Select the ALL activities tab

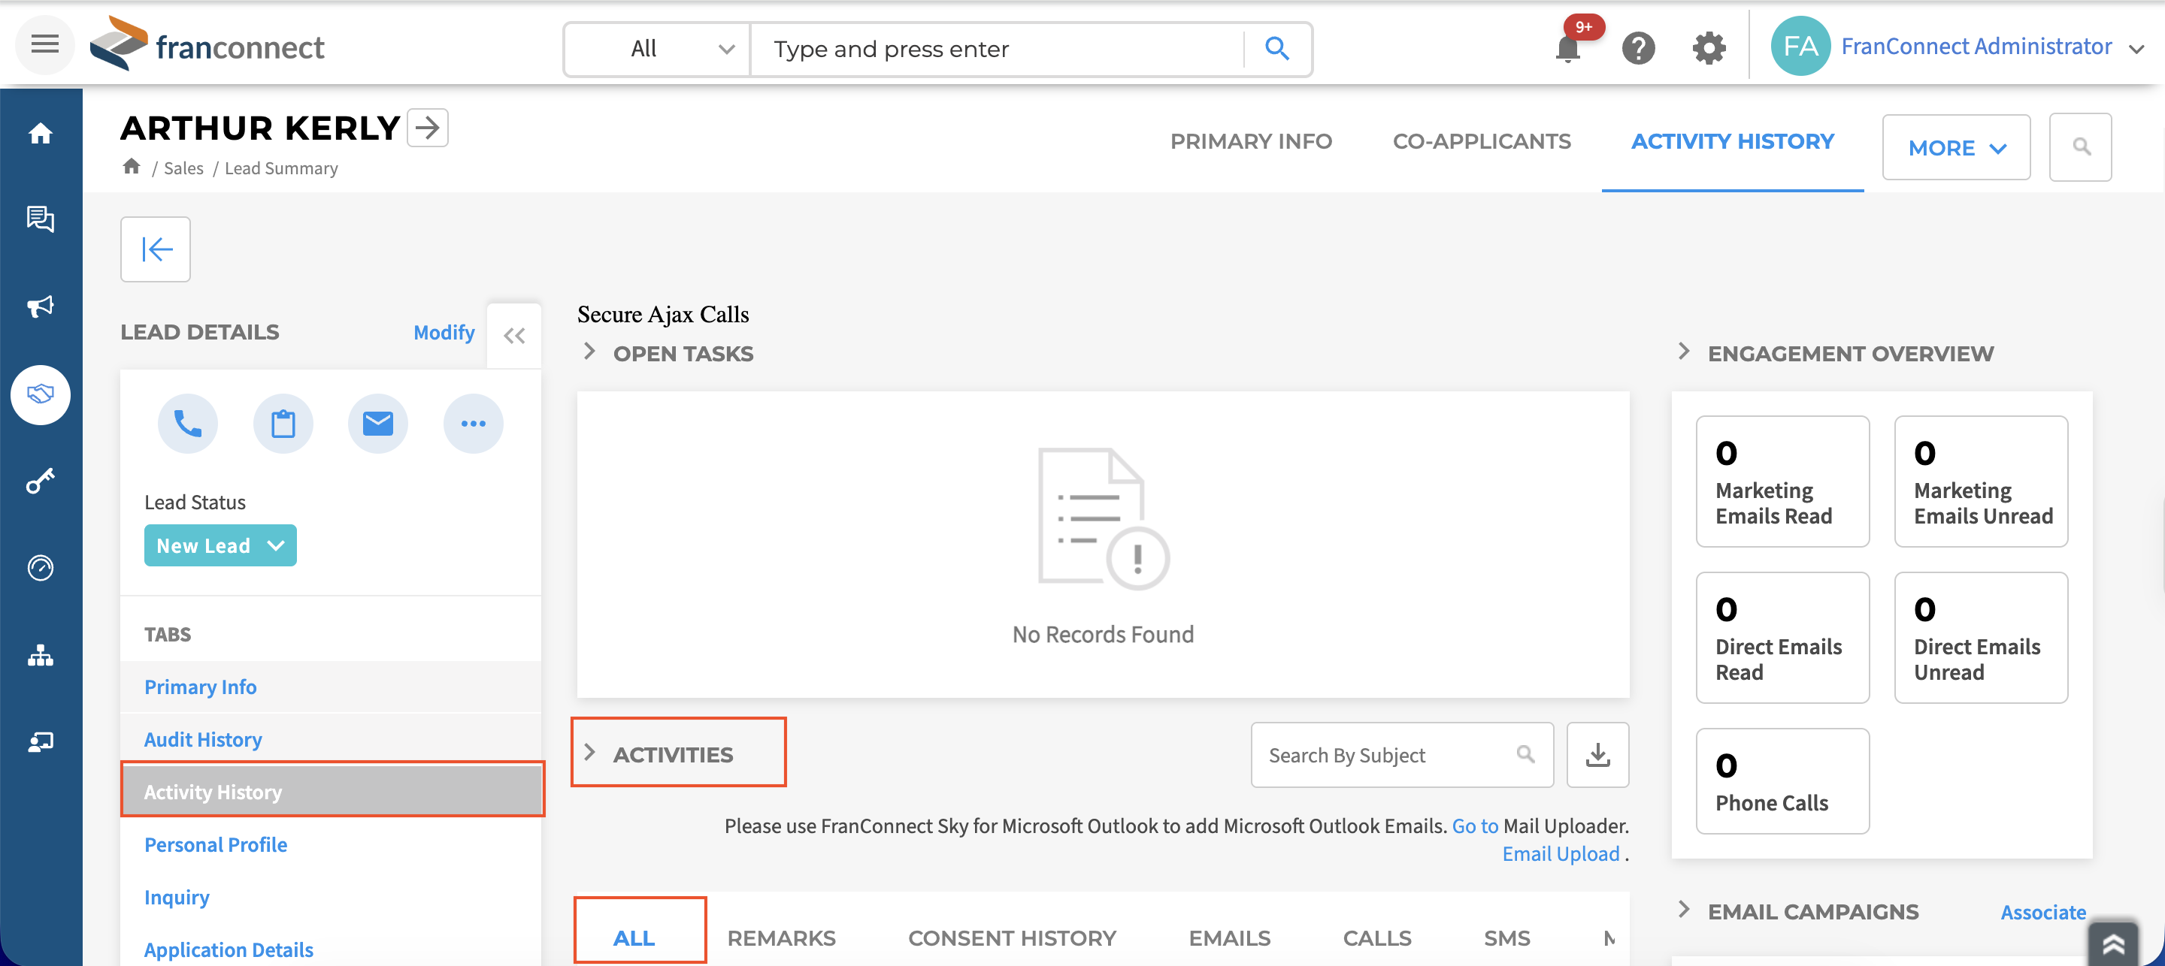click(634, 938)
